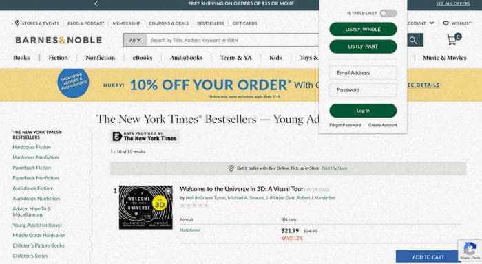Click the Stores & Events location pin
The image size is (482, 264).
point(17,23)
